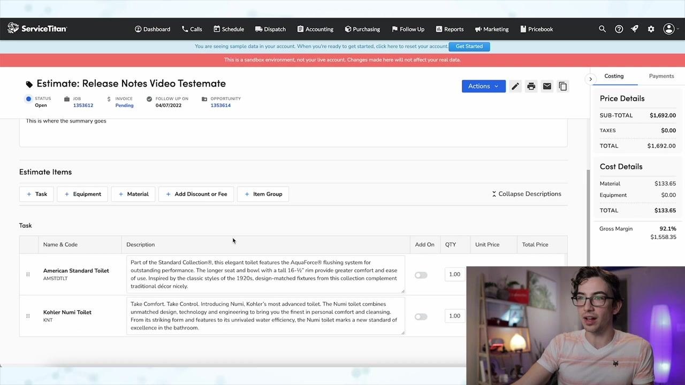
Task: Duplicate the estimate with copy icon
Action: click(x=562, y=86)
